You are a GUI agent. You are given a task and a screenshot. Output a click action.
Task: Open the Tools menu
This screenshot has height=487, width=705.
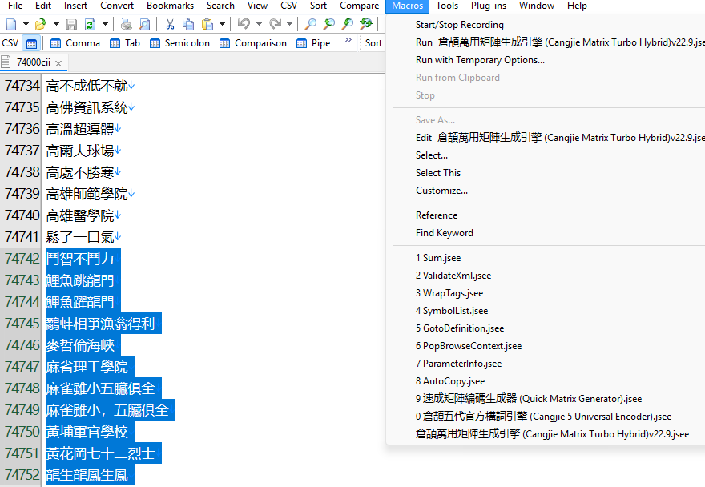tap(447, 6)
